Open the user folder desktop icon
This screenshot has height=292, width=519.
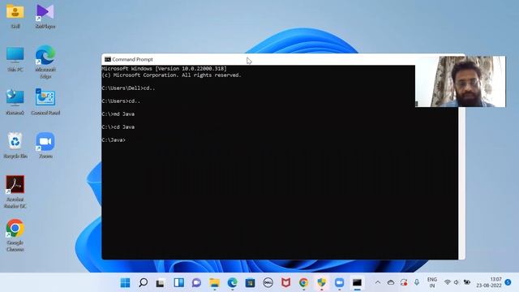tap(15, 16)
